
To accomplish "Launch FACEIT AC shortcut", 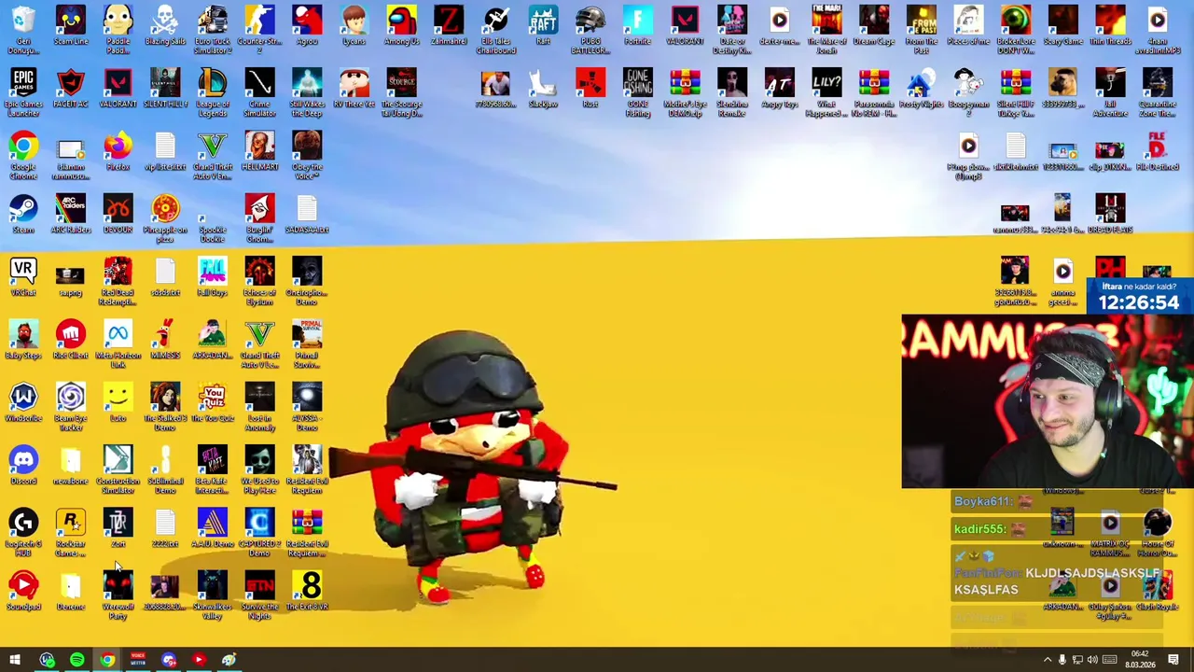I will coord(71,89).
